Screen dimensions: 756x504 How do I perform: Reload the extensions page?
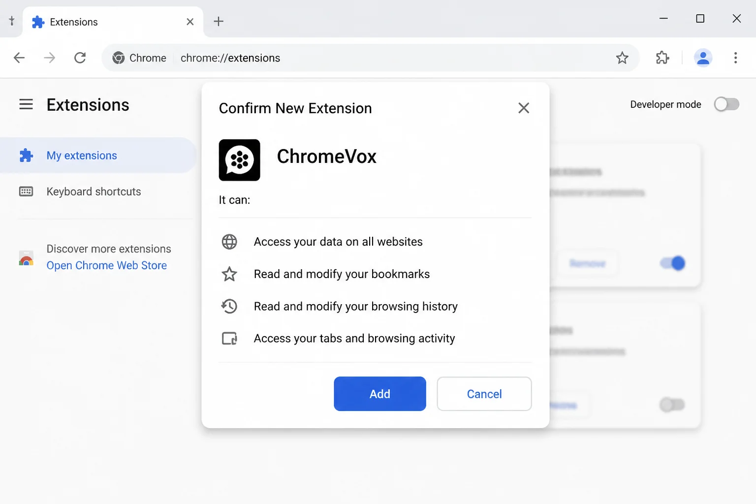tap(80, 58)
